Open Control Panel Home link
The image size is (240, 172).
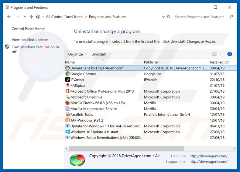(x=28, y=29)
